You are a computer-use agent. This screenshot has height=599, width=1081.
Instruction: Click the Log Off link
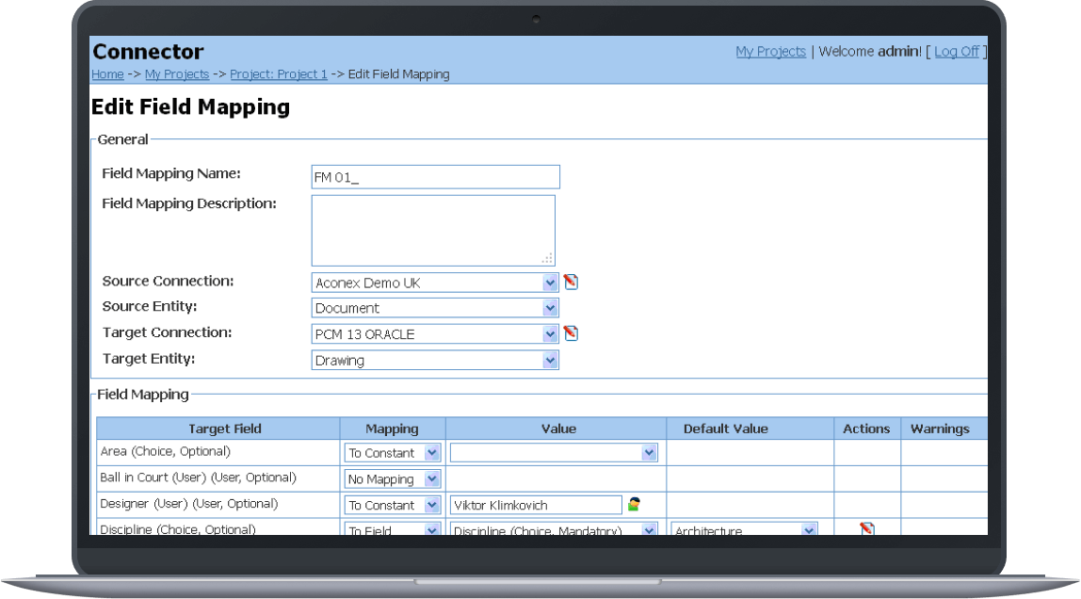pyautogui.click(x=956, y=51)
